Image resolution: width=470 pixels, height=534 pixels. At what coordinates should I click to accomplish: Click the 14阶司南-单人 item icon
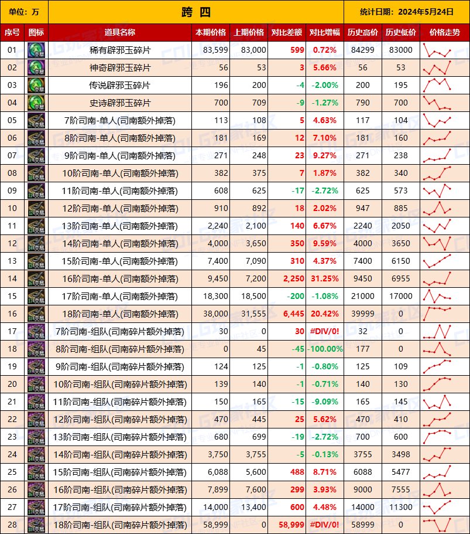click(36, 243)
